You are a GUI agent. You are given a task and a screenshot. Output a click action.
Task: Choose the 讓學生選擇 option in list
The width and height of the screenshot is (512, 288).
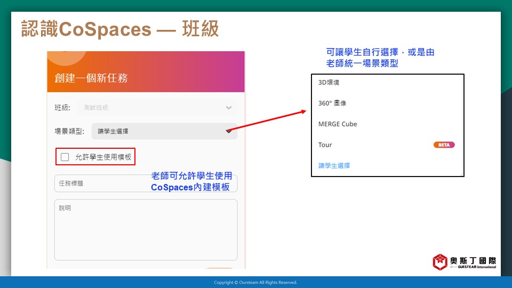[x=334, y=165]
